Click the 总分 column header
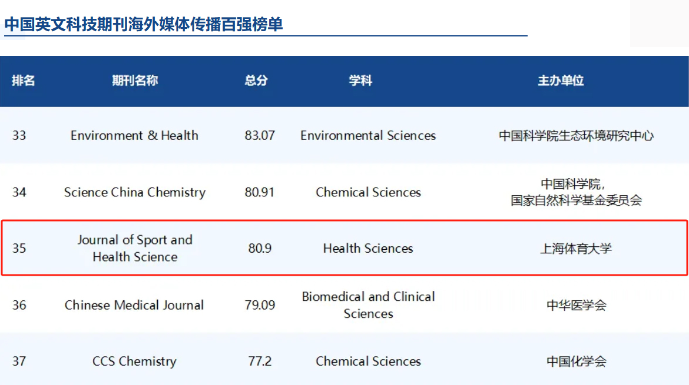 (x=256, y=81)
